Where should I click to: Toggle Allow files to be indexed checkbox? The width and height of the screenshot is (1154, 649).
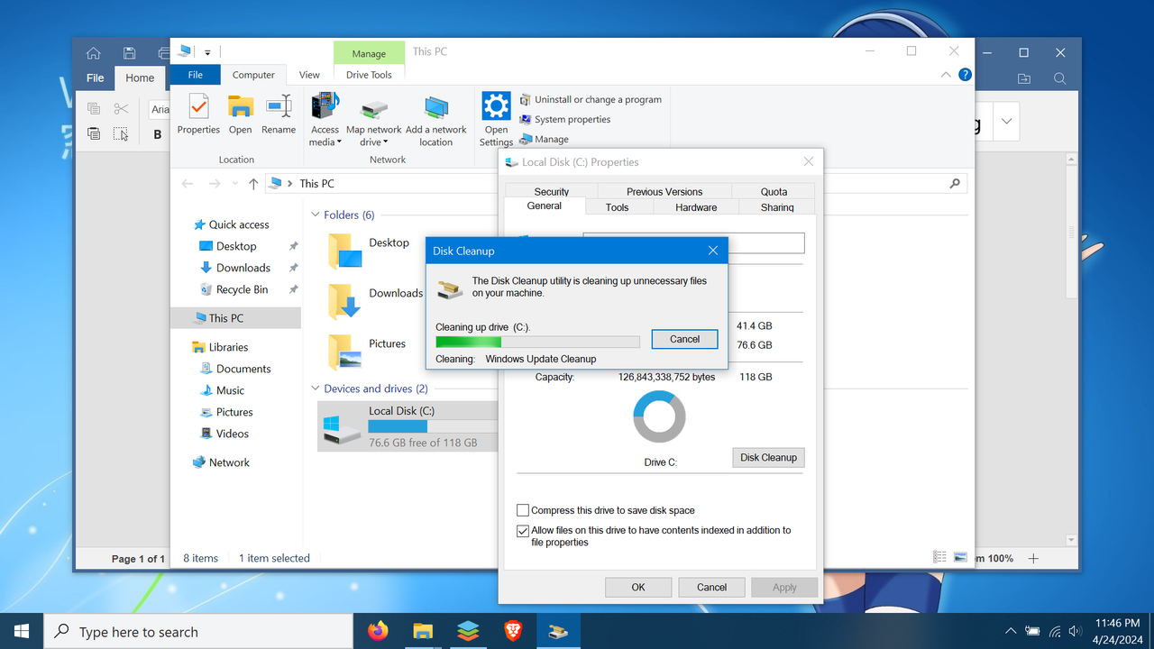[x=523, y=531]
